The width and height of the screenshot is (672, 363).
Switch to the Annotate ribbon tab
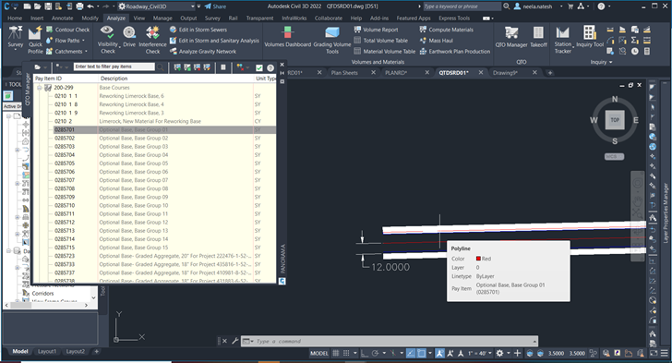tap(62, 18)
